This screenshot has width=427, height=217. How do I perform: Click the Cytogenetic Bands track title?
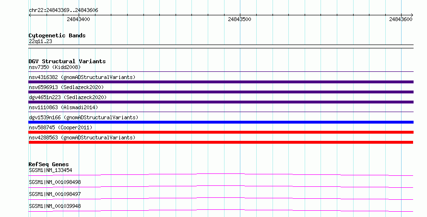57,35
